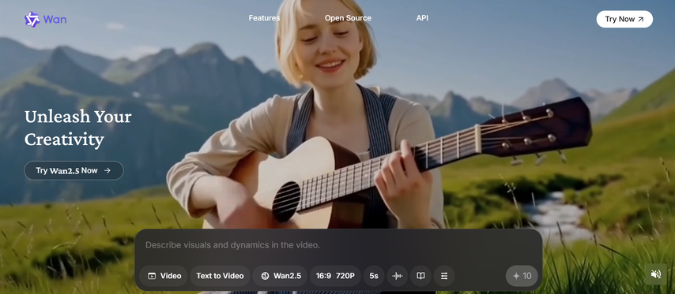Open the 16:9 720P aspect ratio options
Image resolution: width=675 pixels, height=294 pixels.
[x=335, y=276]
